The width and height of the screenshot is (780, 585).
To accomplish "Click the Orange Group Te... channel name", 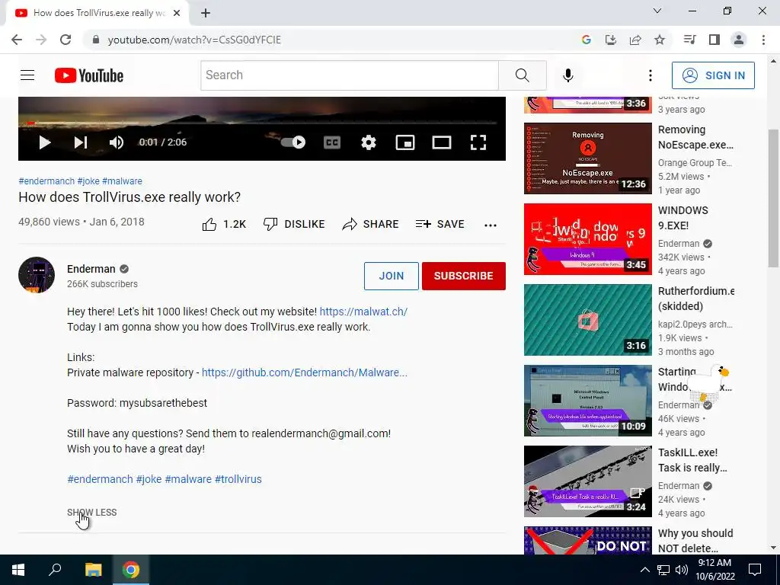I will click(x=695, y=163).
